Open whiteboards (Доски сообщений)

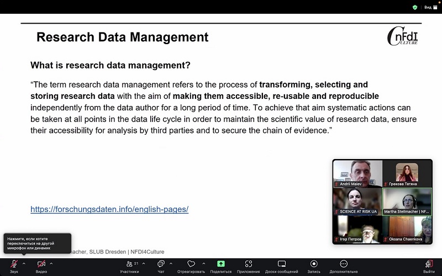[281, 264]
